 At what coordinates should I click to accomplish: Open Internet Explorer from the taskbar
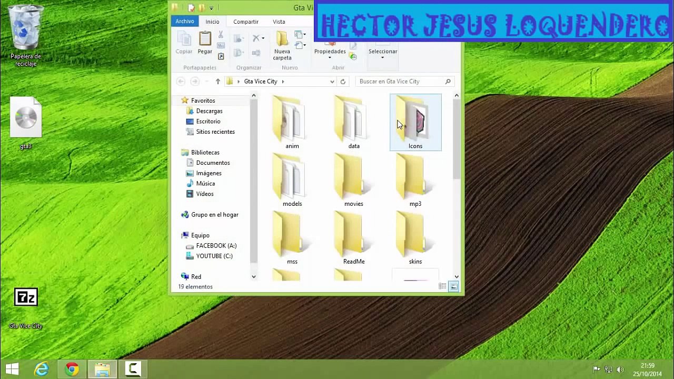point(41,369)
